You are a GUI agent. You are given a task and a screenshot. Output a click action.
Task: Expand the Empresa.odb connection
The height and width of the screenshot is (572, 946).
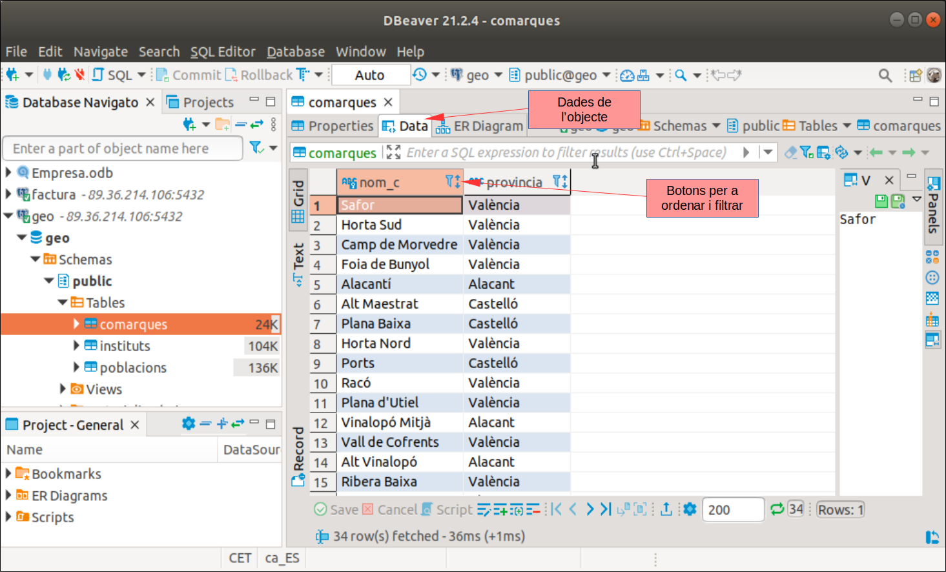coord(8,172)
